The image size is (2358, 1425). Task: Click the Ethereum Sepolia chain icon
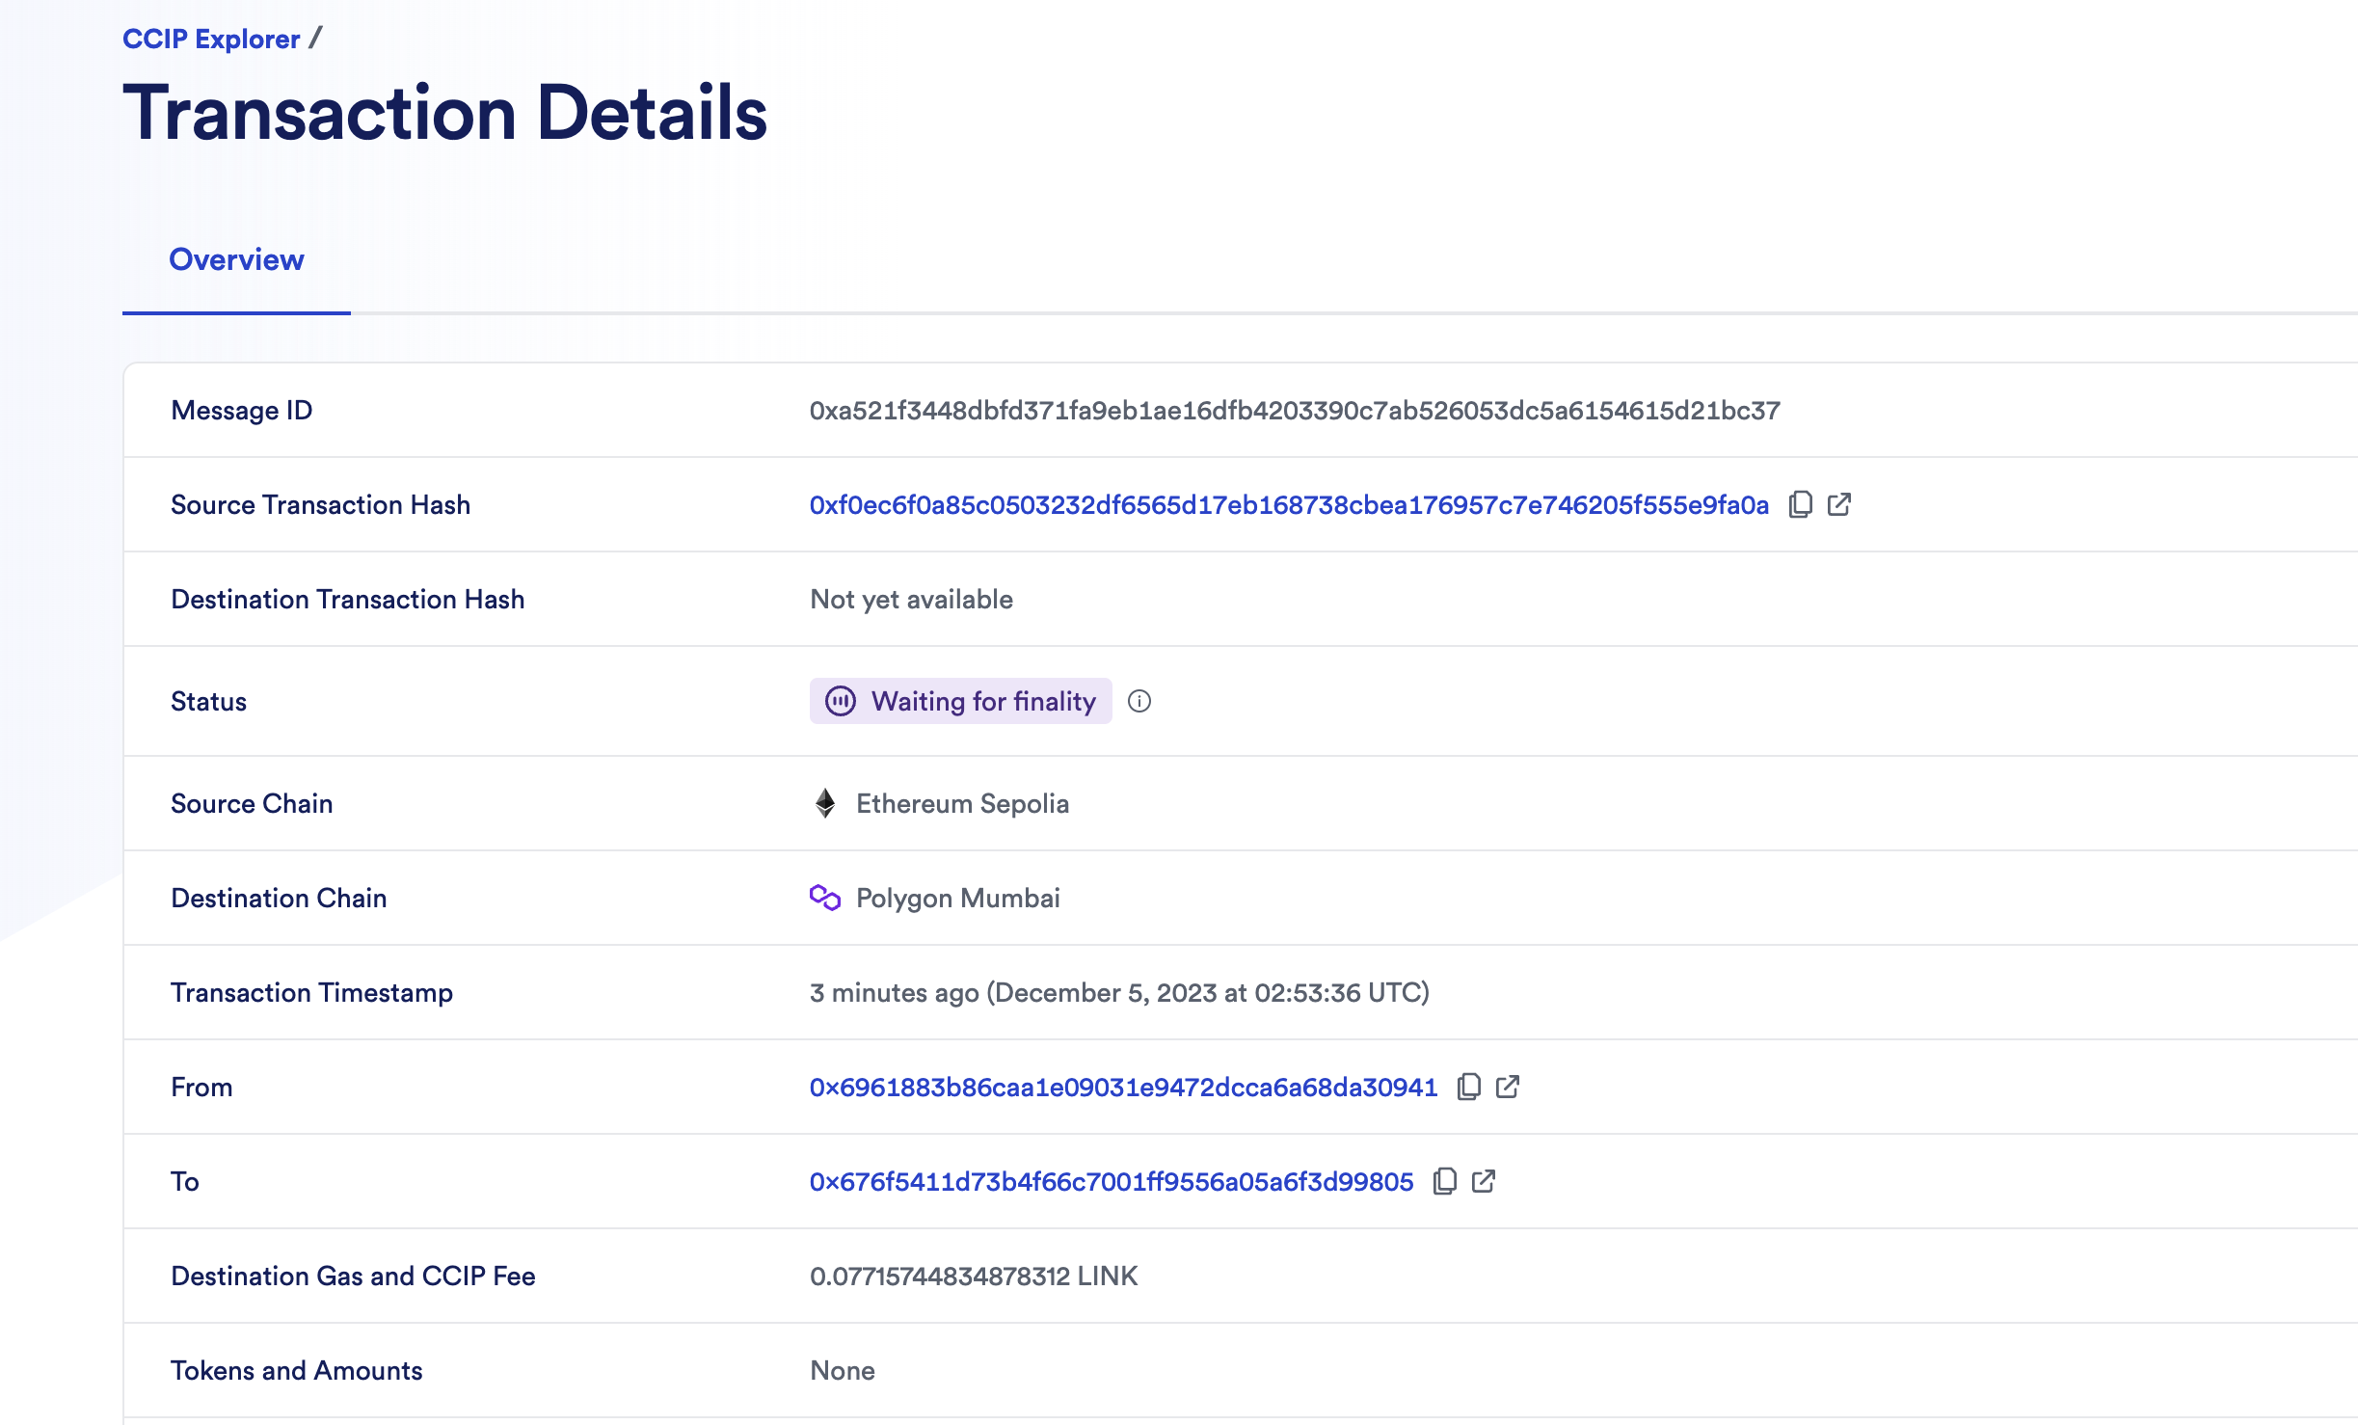(825, 803)
